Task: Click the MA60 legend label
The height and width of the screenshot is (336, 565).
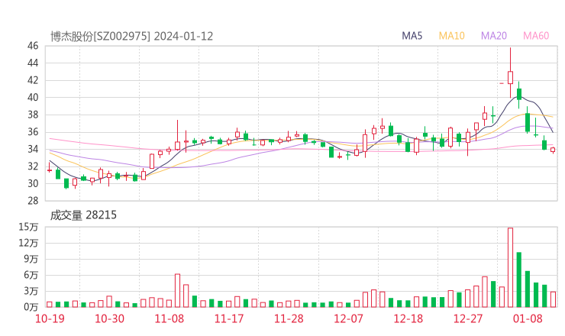Action: (536, 36)
